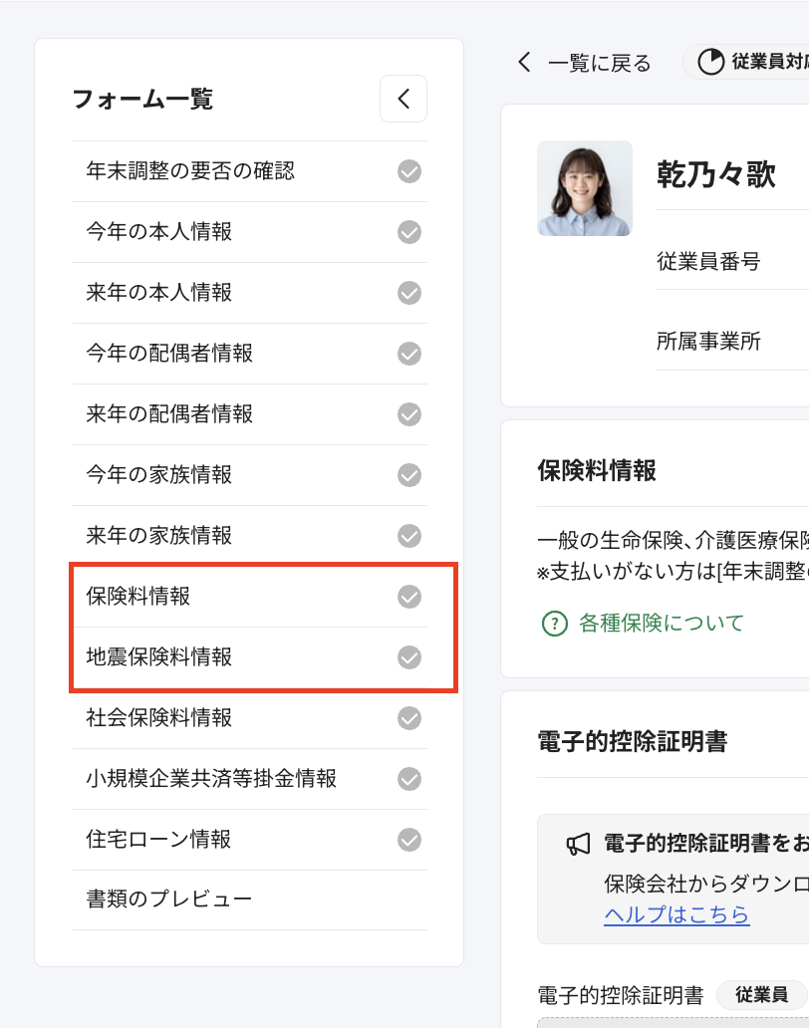Click the checkmark icon beside 年末調整の要否の確認
The image size is (809, 1028).
tap(408, 170)
